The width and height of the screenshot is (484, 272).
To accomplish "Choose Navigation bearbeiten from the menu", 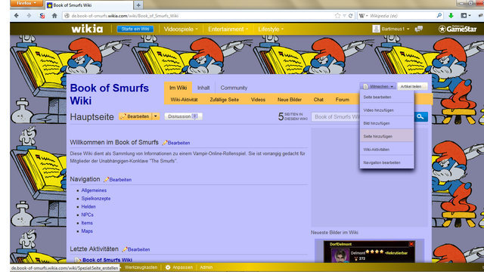I will (x=386, y=162).
